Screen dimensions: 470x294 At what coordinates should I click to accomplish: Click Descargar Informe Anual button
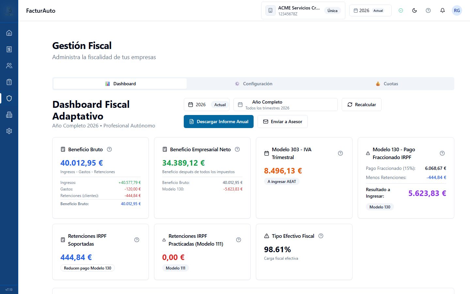(x=219, y=122)
